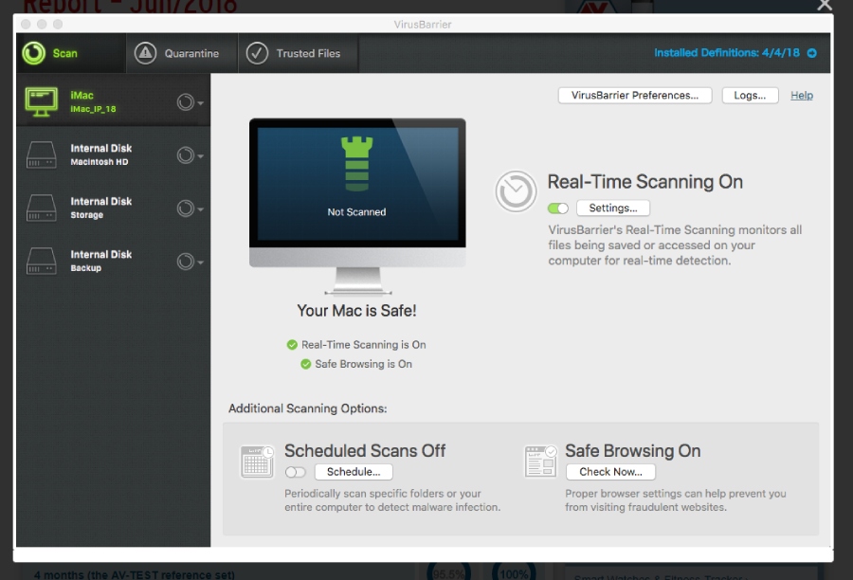
Task: Click the Real-Time Scanning On heading
Action: [x=645, y=182]
